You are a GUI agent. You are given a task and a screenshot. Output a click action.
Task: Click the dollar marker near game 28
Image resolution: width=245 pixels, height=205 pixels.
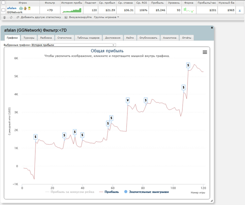(x=64, y=135)
